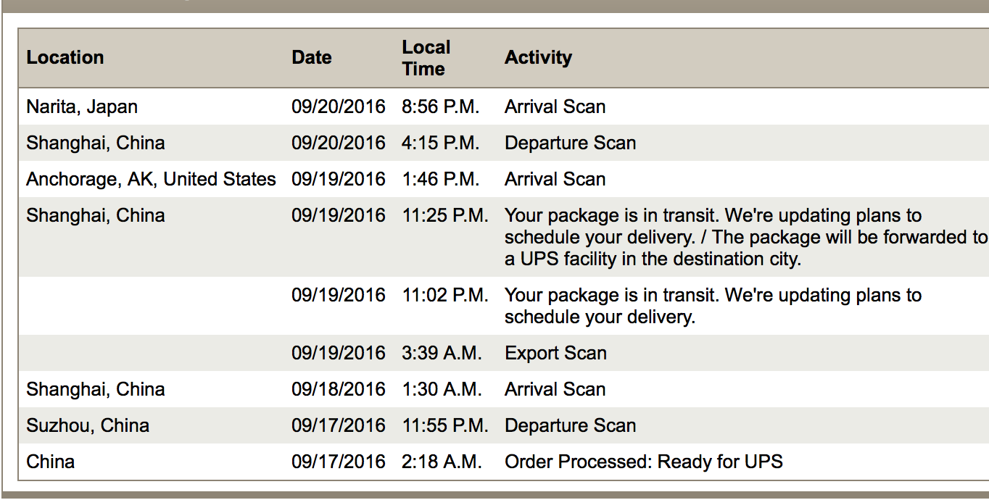Viewport: 989px width, 500px height.
Task: Click the 2:18 A.M. time entry
Action: [442, 462]
